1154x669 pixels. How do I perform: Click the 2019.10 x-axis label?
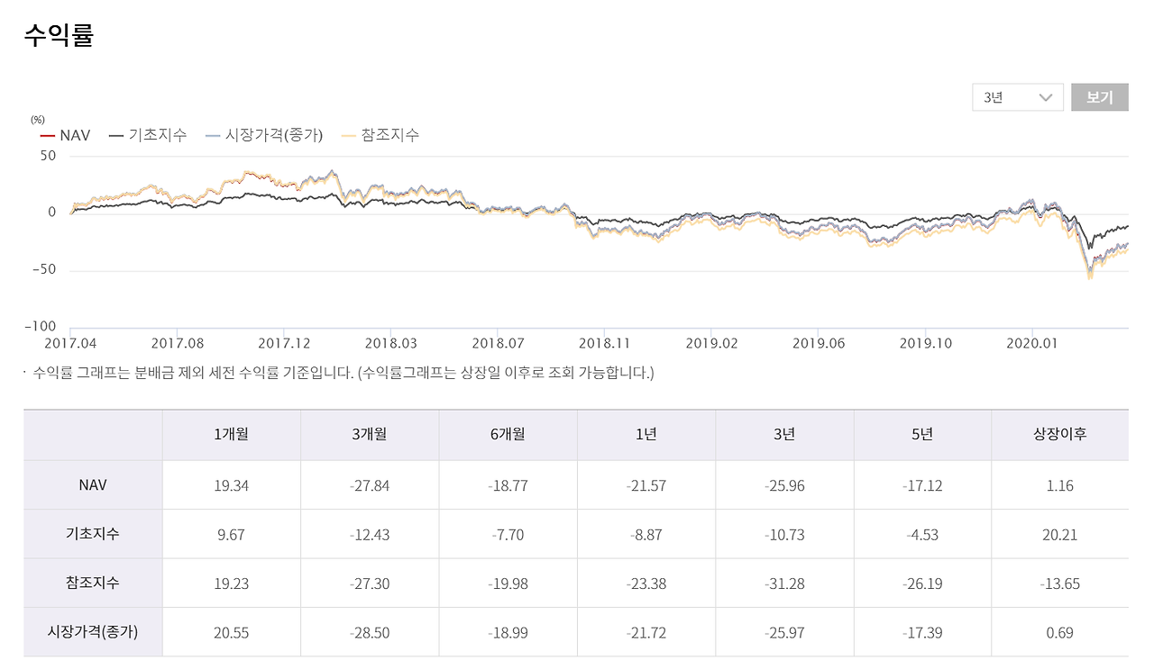[926, 343]
